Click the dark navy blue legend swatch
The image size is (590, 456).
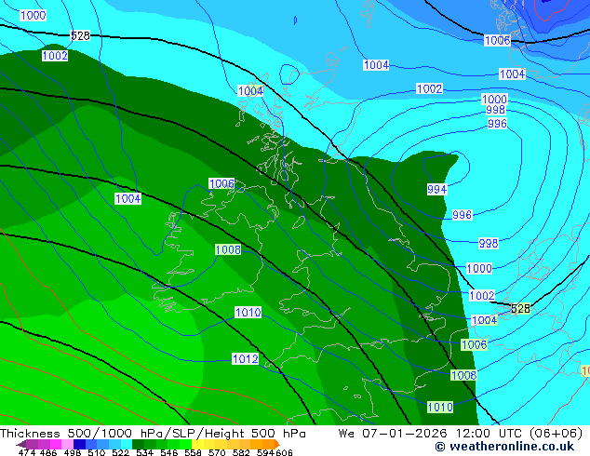coord(79,444)
